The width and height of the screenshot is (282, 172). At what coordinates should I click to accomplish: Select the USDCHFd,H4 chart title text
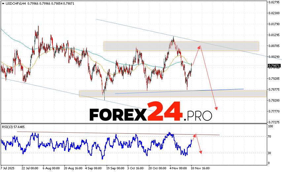point(15,3)
